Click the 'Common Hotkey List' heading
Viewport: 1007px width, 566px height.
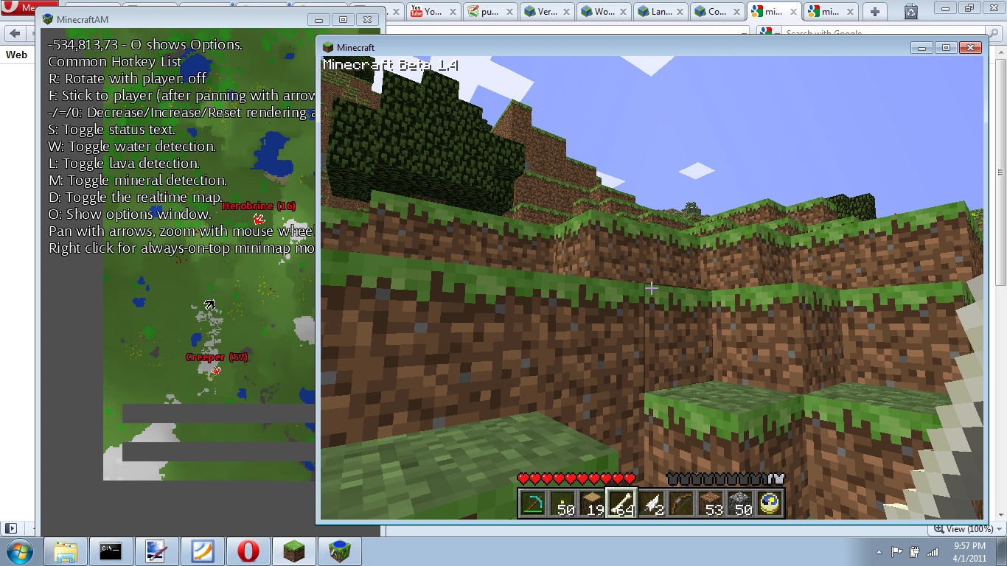[x=115, y=62]
